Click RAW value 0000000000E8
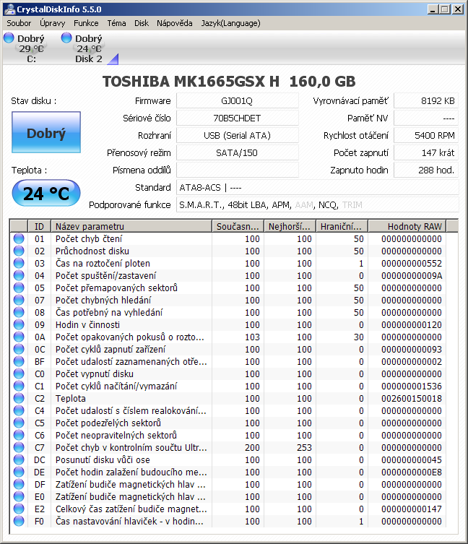 click(412, 472)
